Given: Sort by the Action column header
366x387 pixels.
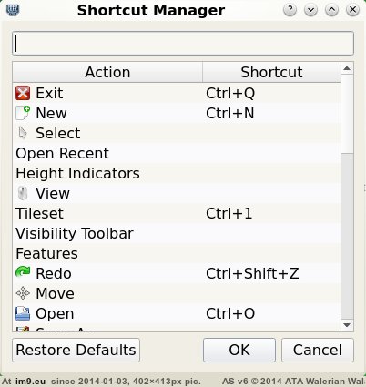Looking at the screenshot, I should pos(107,72).
